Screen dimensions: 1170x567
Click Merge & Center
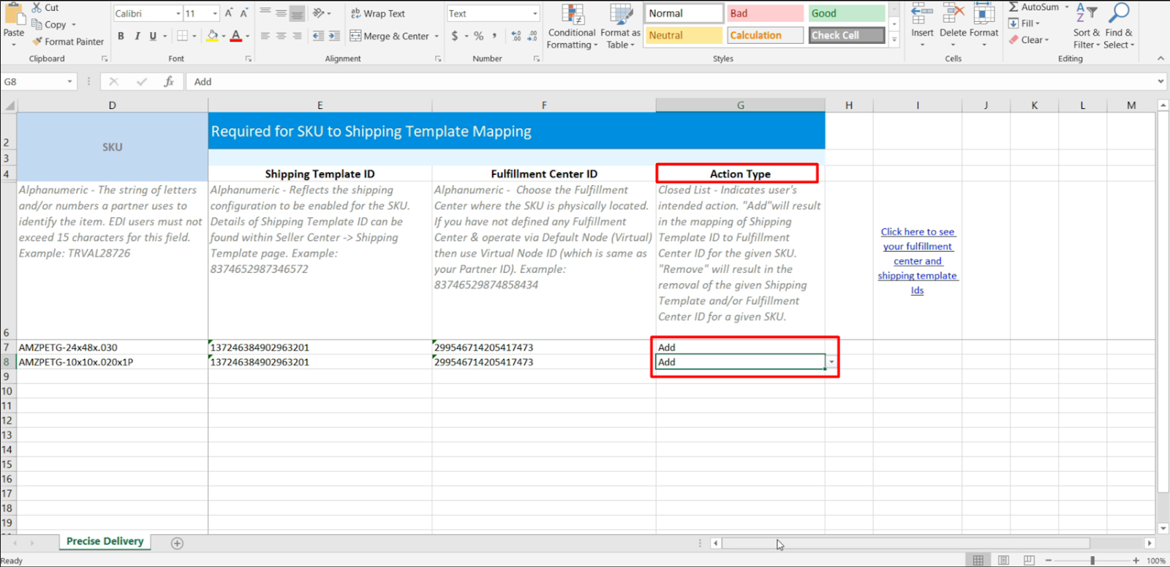pos(390,36)
